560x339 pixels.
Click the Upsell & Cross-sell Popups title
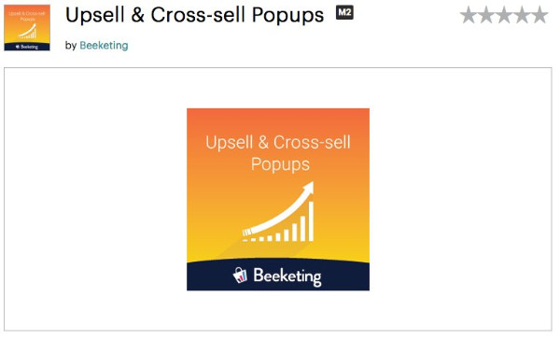coord(195,15)
